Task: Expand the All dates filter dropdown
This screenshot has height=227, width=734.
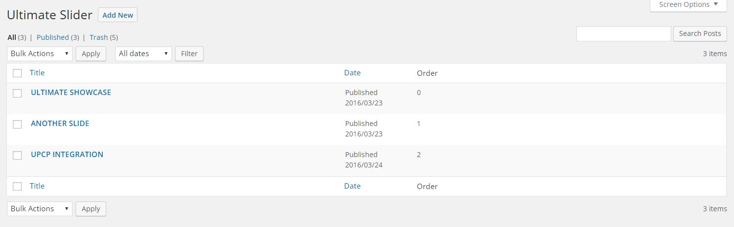Action: point(143,54)
